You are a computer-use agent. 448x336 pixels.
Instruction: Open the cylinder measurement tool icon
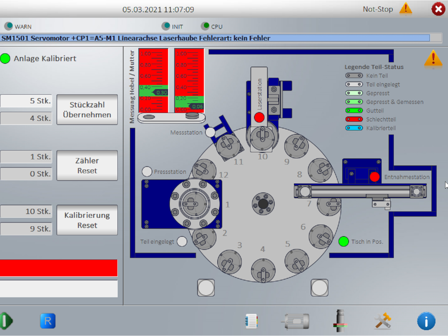(x=340, y=321)
